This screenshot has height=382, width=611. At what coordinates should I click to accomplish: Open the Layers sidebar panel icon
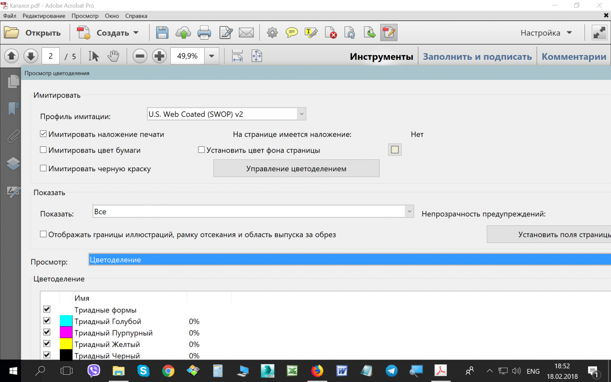[x=13, y=164]
